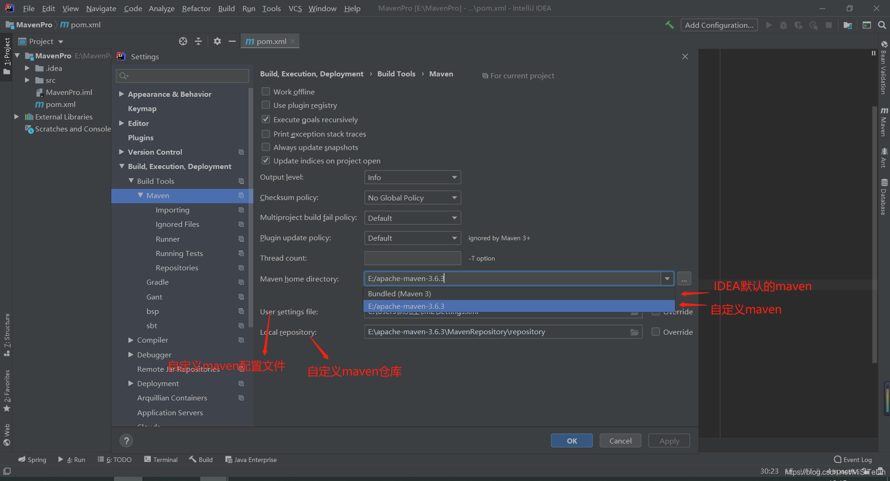
Task: Expand Version Control settings
Action: (121, 152)
